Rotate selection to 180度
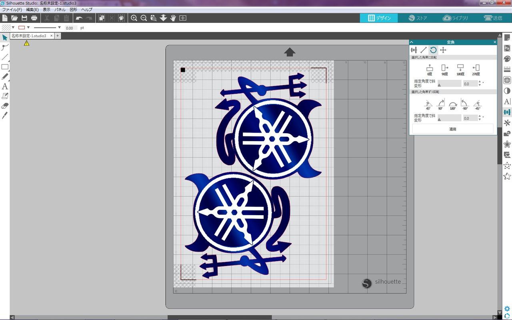This screenshot has height=320, width=512. tap(460, 70)
